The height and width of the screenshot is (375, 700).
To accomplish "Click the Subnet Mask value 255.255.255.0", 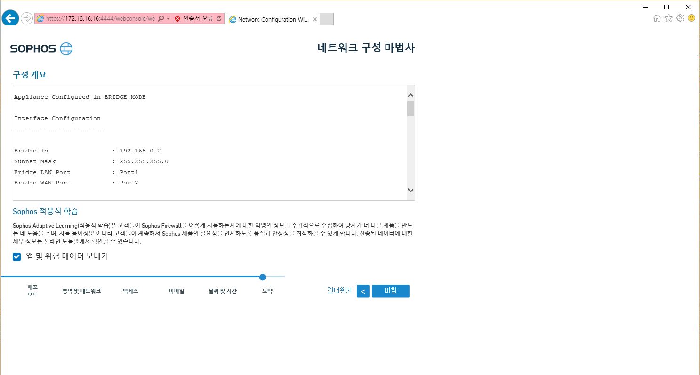I will 144,161.
